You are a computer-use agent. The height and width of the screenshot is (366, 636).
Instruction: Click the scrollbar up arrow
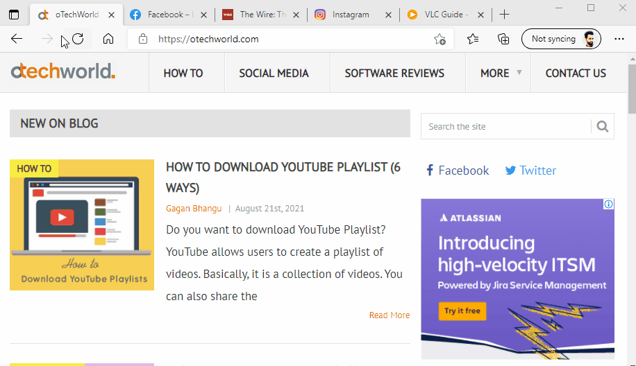pyautogui.click(x=633, y=59)
